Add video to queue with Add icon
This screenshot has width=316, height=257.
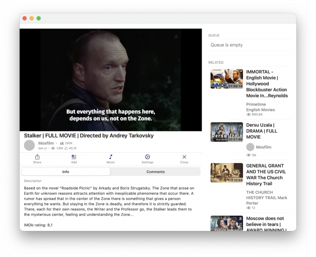[74, 157]
